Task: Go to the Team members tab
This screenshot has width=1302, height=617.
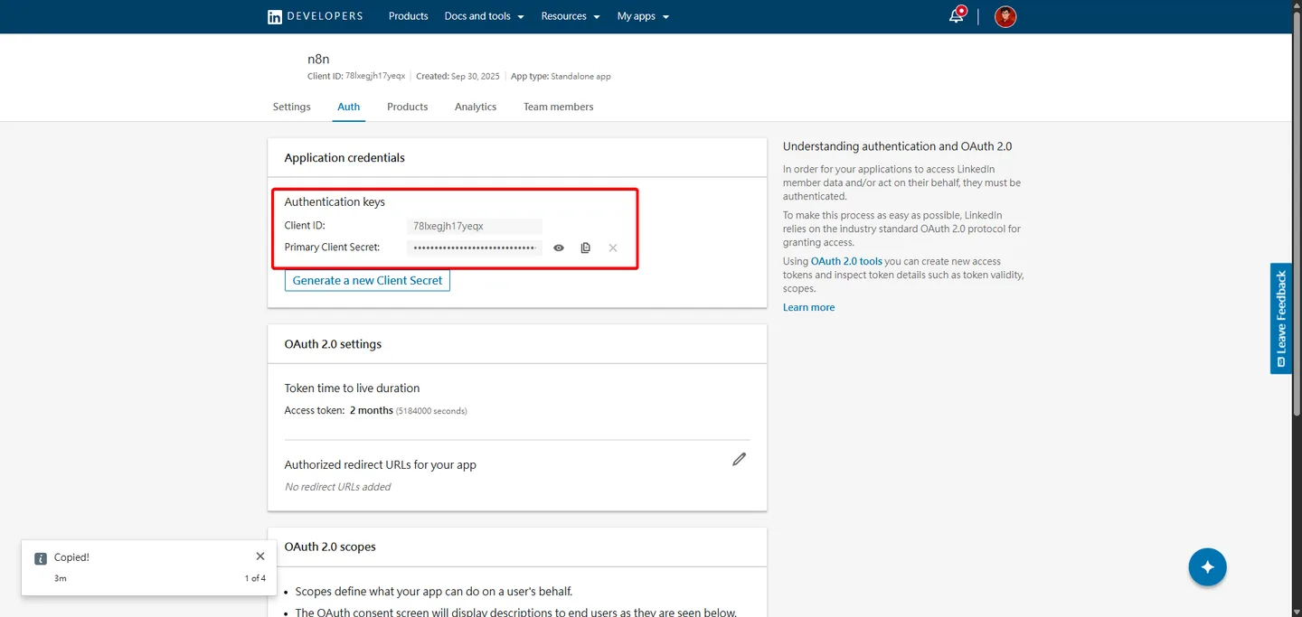Action: click(x=558, y=107)
